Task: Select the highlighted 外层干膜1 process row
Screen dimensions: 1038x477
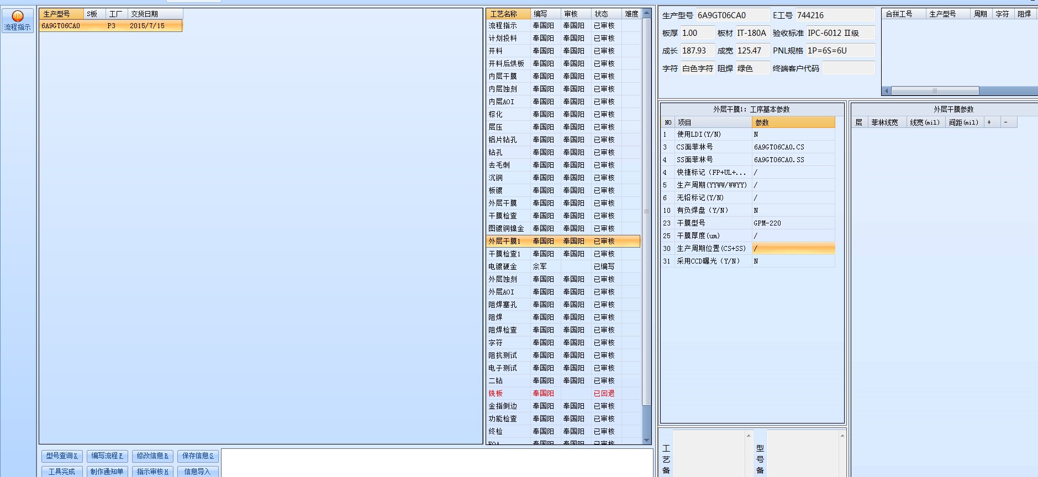Action: tap(563, 242)
